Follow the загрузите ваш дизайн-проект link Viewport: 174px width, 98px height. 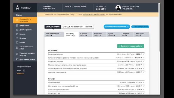coord(94,14)
